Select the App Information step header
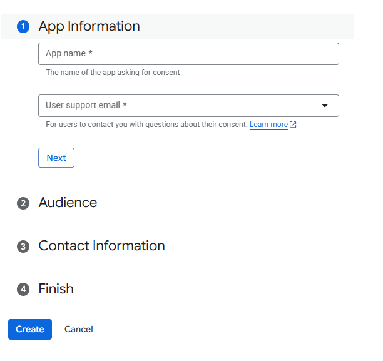The image size is (383, 361). (177, 26)
